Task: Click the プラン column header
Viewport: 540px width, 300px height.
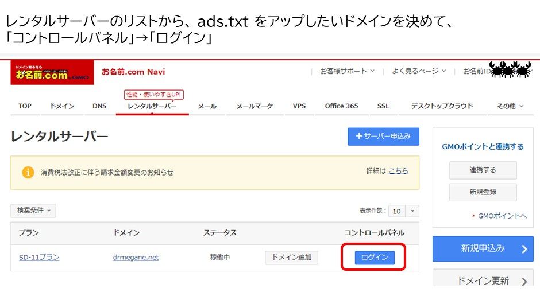Action: tap(29, 232)
